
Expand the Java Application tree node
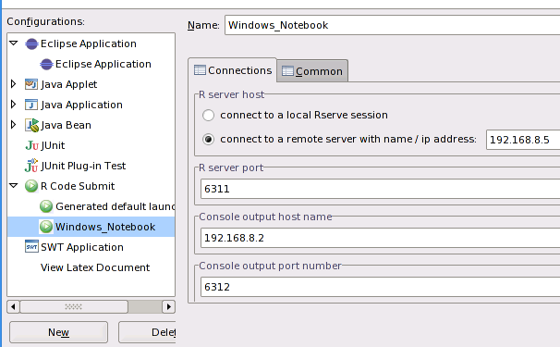(x=14, y=105)
